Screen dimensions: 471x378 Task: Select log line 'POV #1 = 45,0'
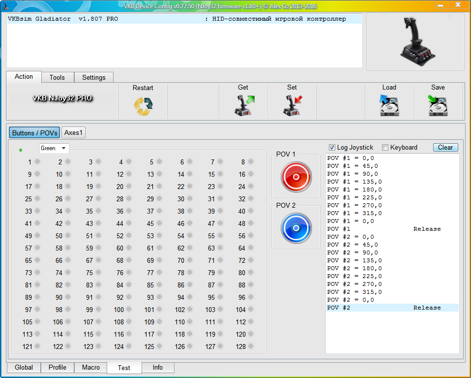(393, 166)
